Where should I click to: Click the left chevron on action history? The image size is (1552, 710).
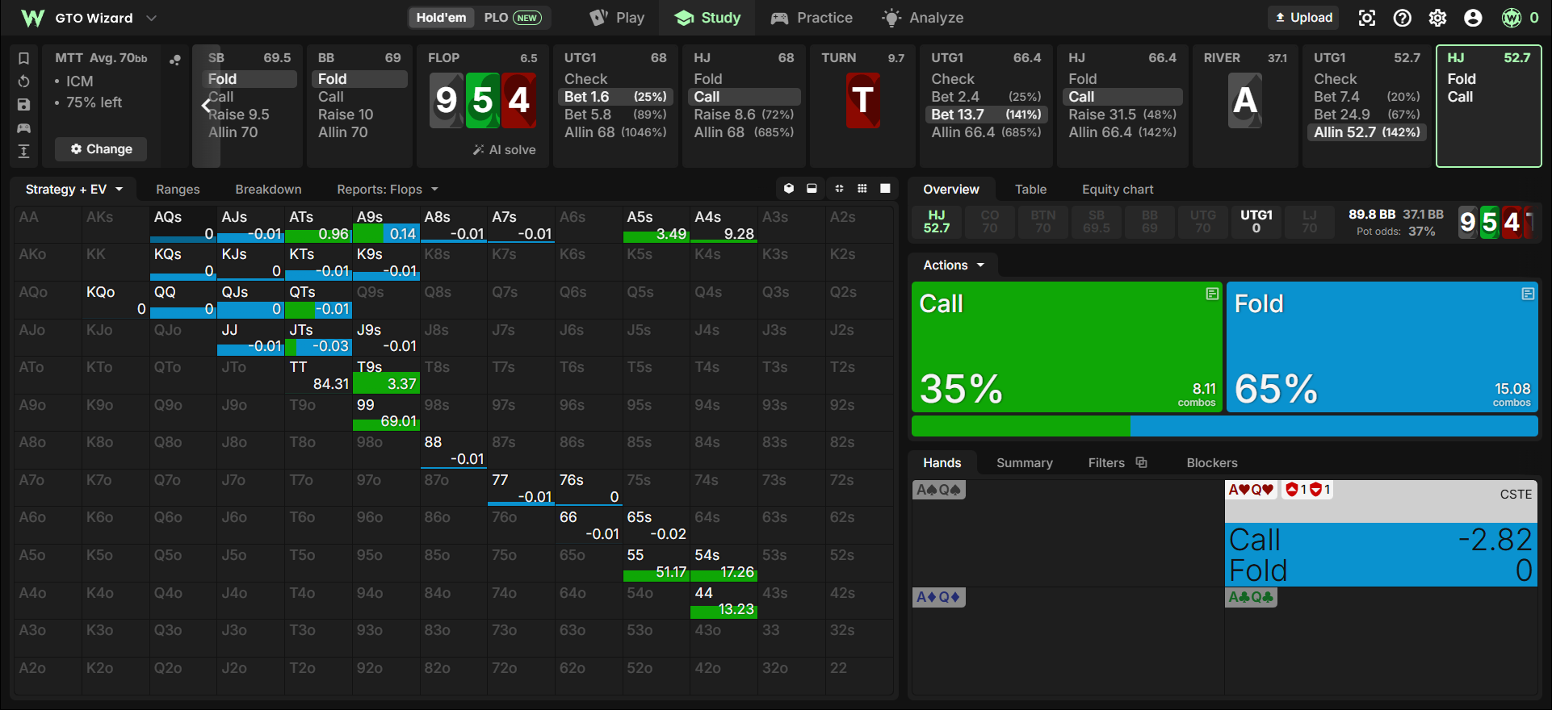(x=206, y=106)
